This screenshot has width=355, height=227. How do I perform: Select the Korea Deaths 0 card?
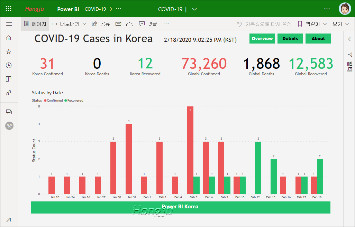tap(97, 66)
